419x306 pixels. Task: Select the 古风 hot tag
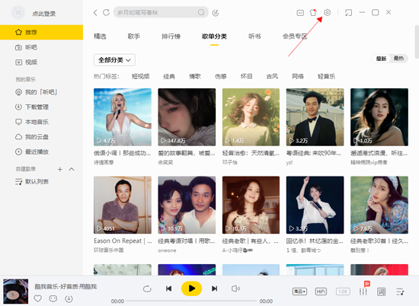272,76
